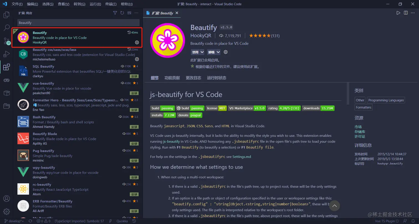Focus the extension search box containing Beautify
The width and height of the screenshot is (419, 224).
point(78,23)
